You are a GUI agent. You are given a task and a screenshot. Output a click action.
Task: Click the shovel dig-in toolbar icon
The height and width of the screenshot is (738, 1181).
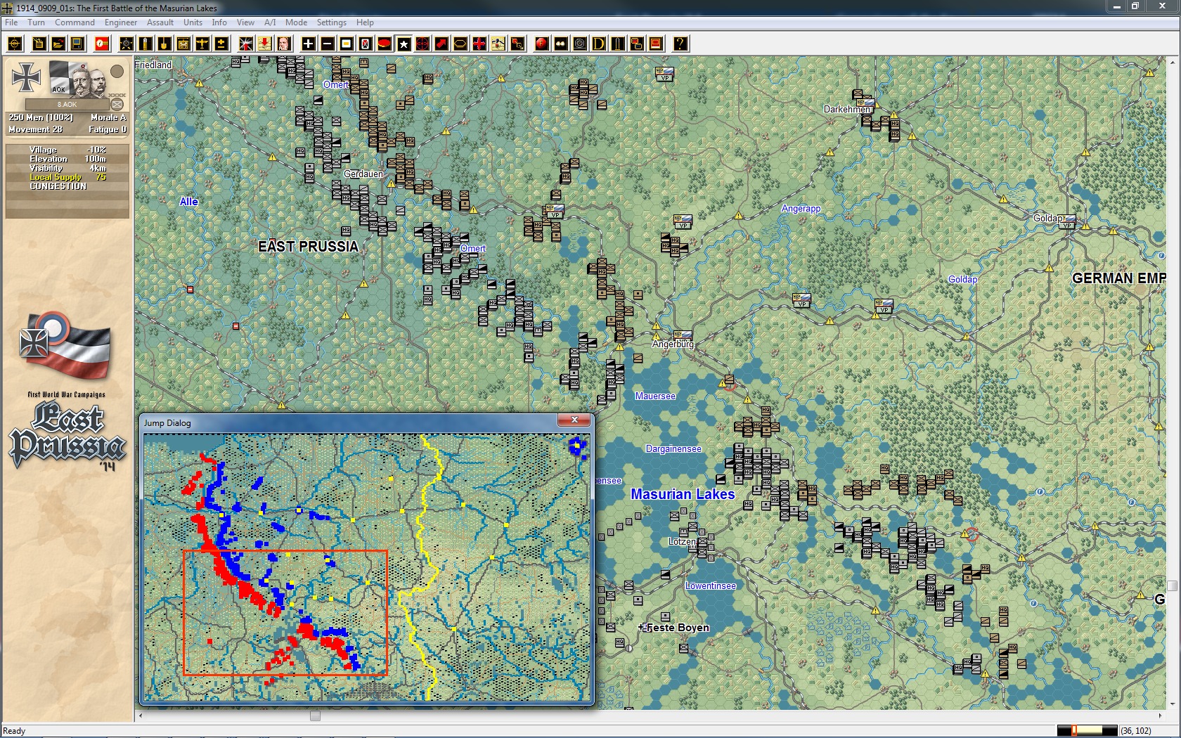pos(164,44)
